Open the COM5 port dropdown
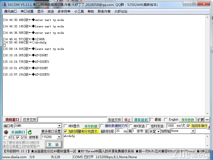Screen dimensions: 213x160 pos(59,126)
